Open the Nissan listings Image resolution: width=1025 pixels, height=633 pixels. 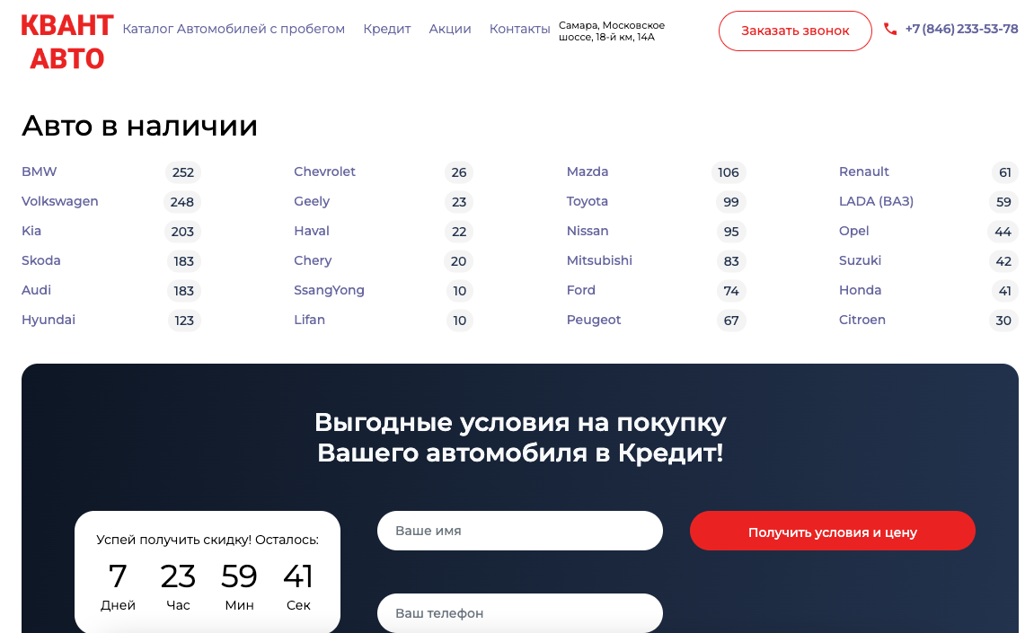click(x=587, y=231)
